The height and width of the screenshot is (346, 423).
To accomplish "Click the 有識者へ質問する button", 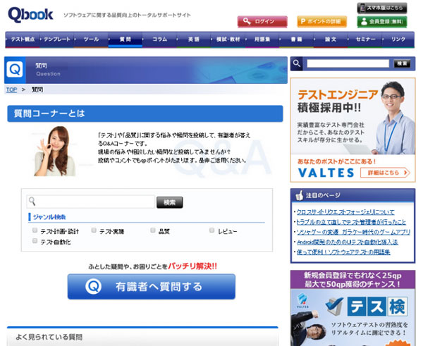I will click(151, 287).
